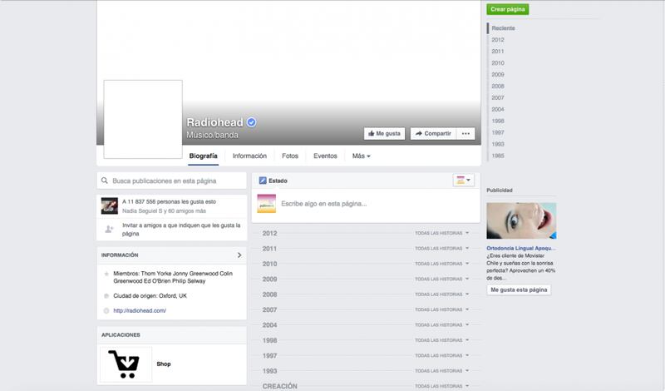Expand Todas las historias for 1993

pyautogui.click(x=441, y=371)
